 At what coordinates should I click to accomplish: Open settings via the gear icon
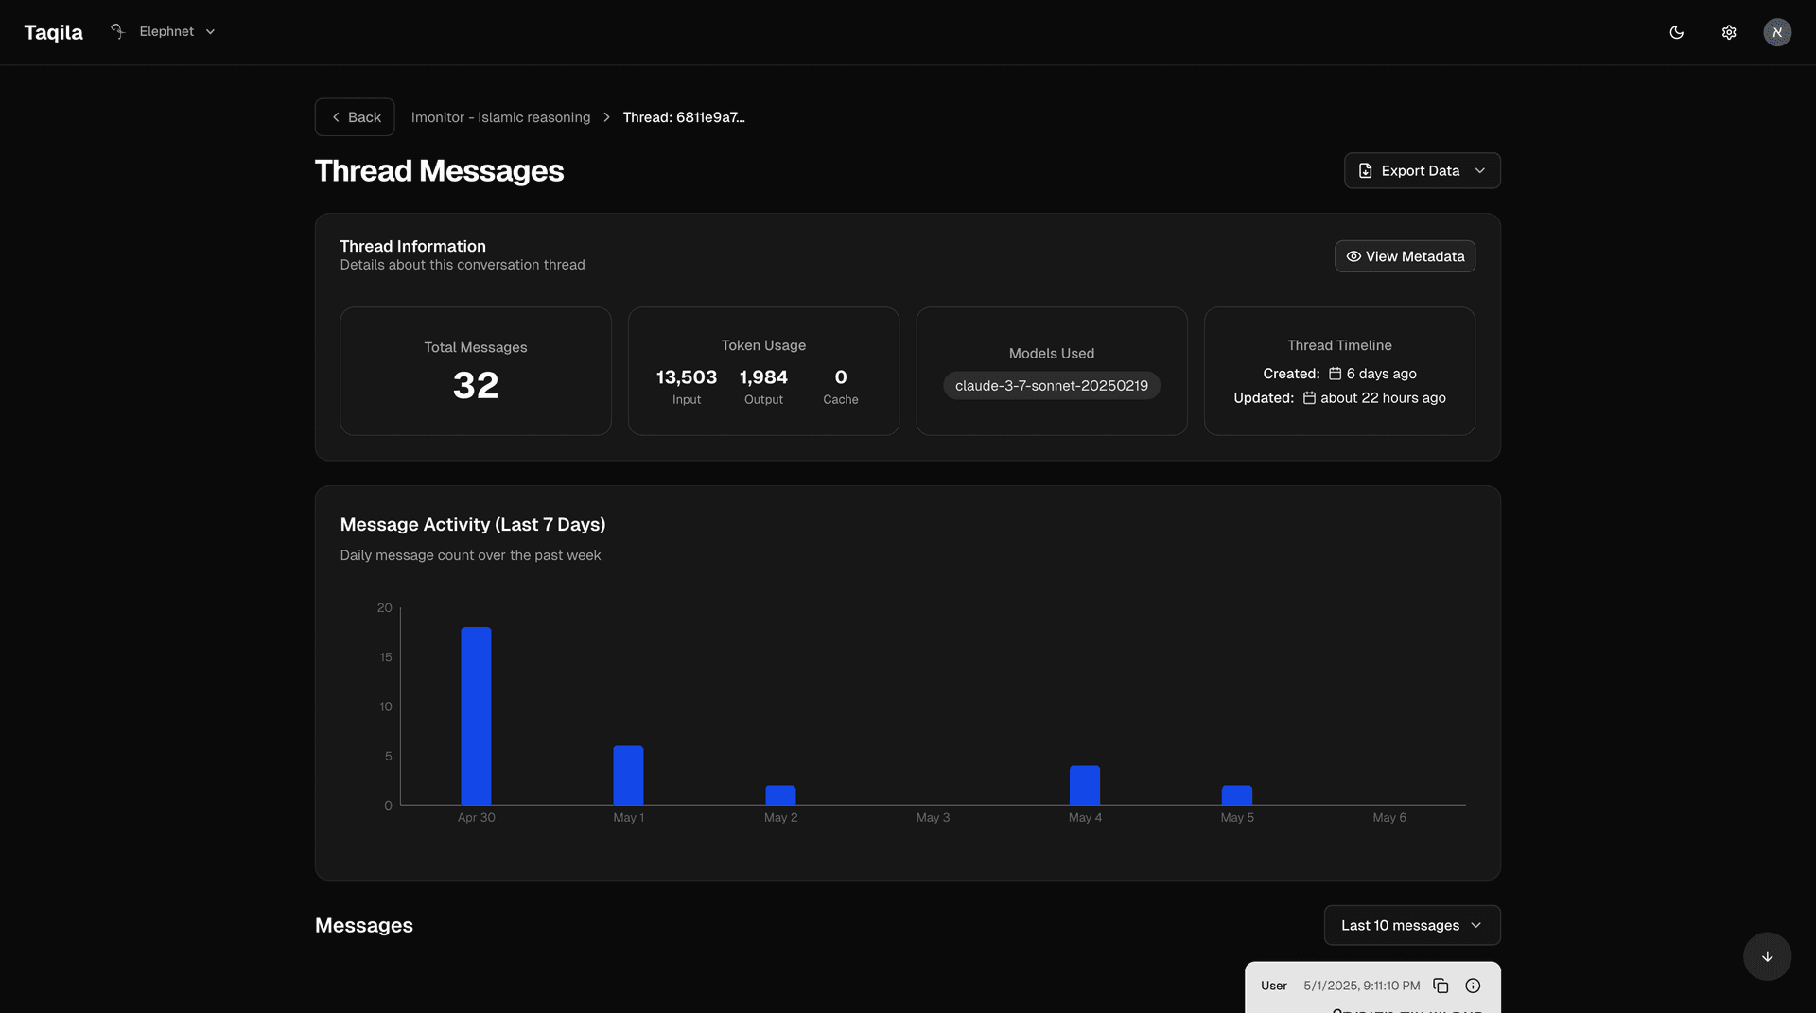pos(1728,31)
